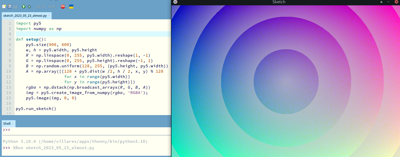Click the Sketch window menu icon

click(175, 2)
